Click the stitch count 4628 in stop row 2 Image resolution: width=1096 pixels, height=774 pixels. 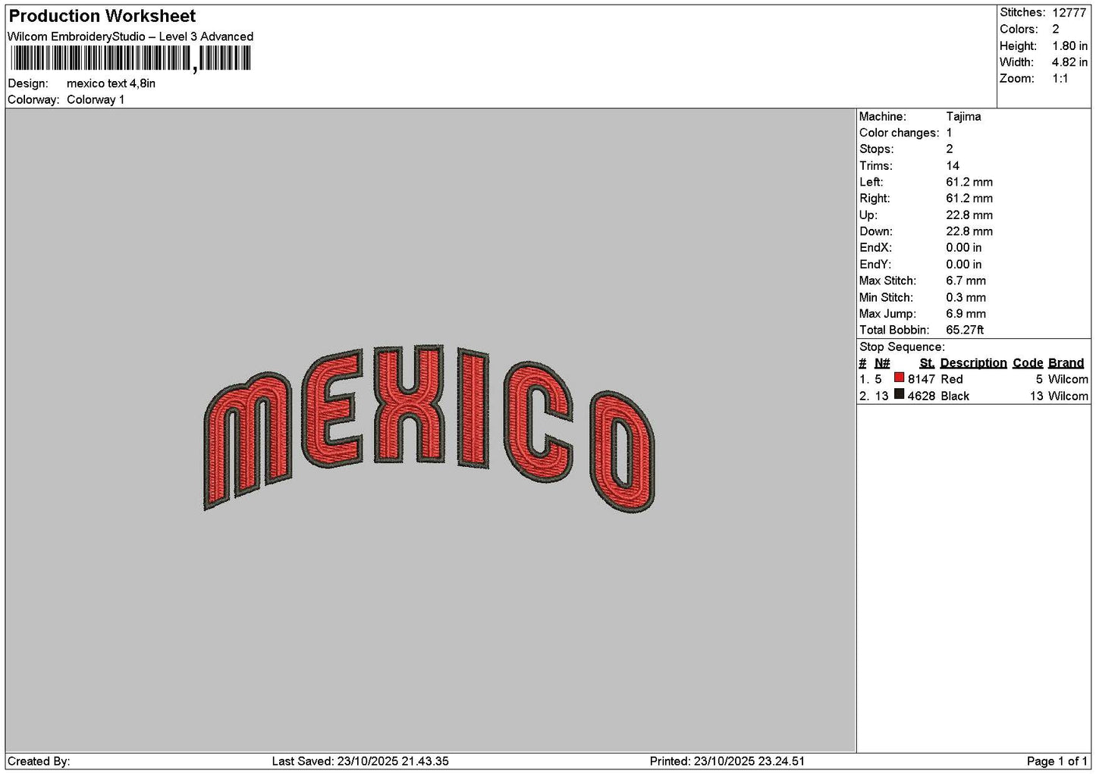[922, 396]
